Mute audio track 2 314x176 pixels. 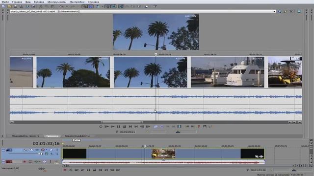pos(45,162)
